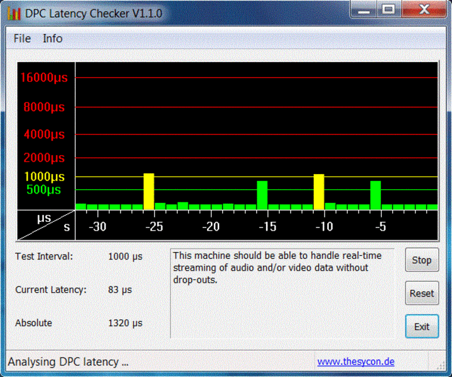Open the www.thesycon.de link
The width and height of the screenshot is (452, 377).
point(356,361)
